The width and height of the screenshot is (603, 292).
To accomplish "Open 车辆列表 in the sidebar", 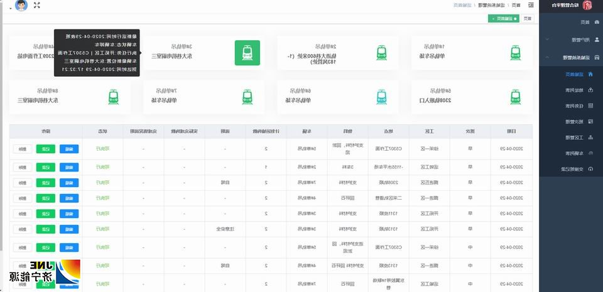I will tap(571, 153).
